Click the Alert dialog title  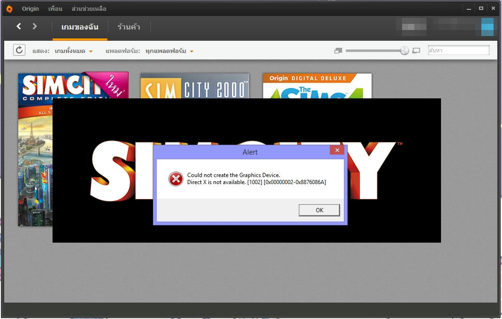pos(250,152)
